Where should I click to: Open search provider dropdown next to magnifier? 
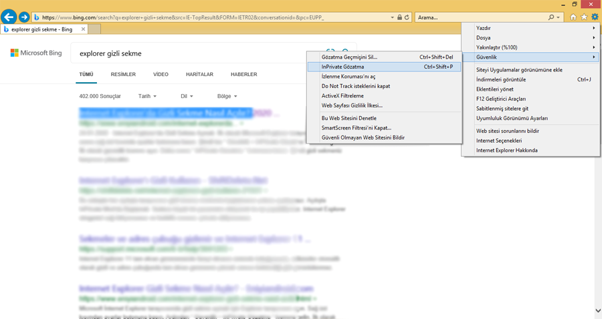click(558, 17)
